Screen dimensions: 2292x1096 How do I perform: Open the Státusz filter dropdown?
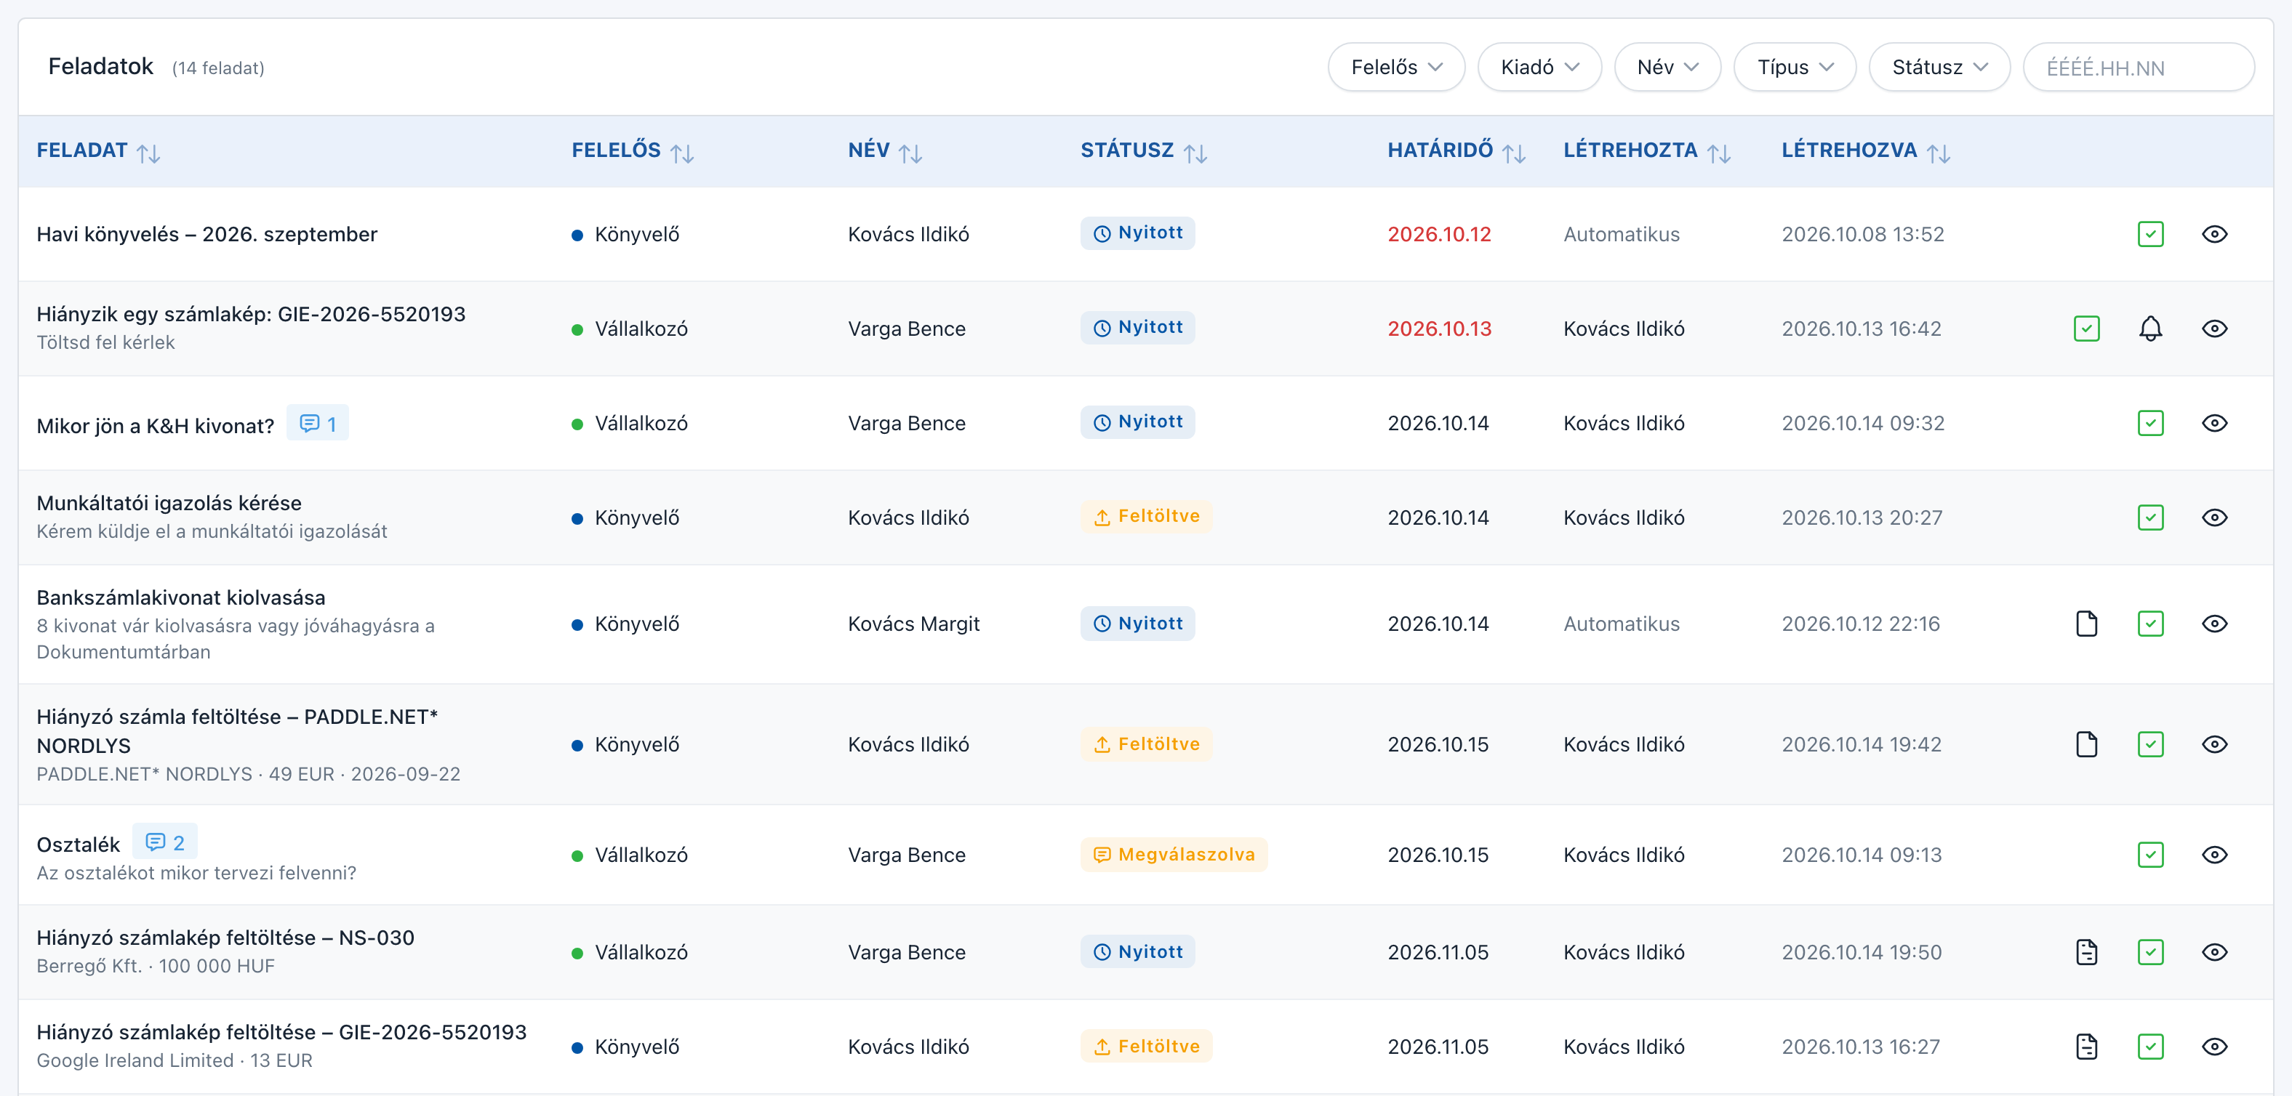(x=1939, y=68)
